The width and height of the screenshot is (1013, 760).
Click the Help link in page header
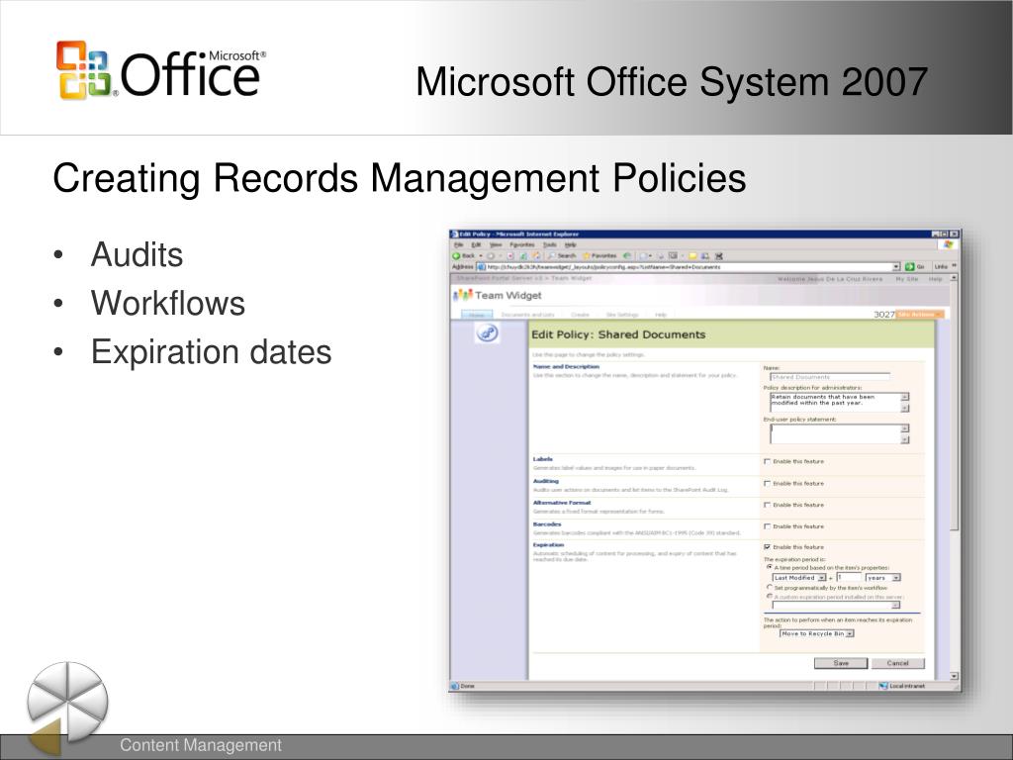click(x=936, y=279)
